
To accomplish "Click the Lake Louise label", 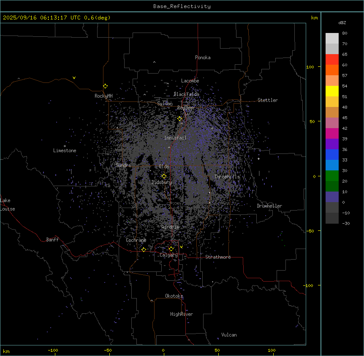I will (8, 205).
